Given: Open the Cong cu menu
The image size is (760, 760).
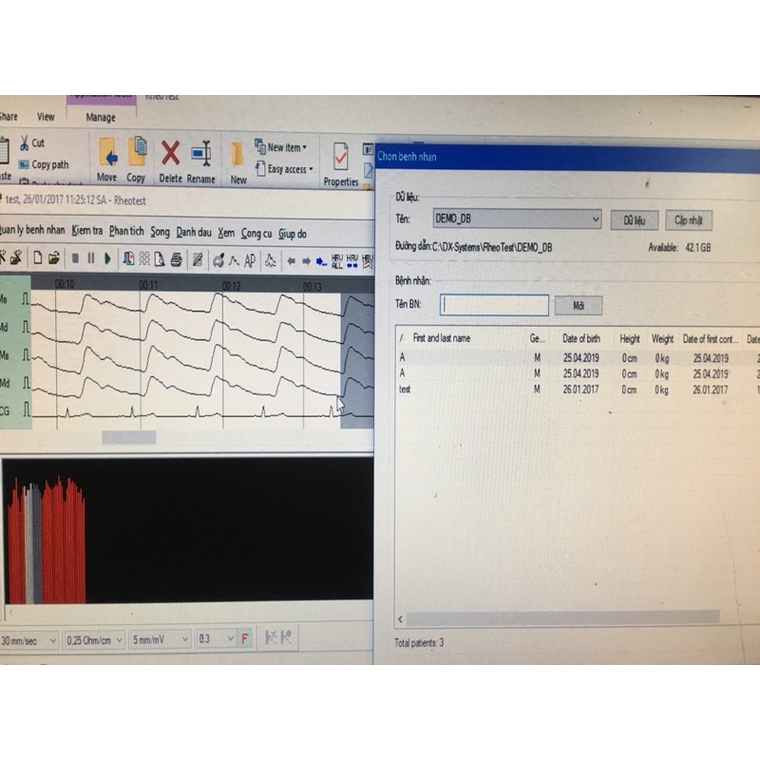Looking at the screenshot, I should pyautogui.click(x=256, y=234).
